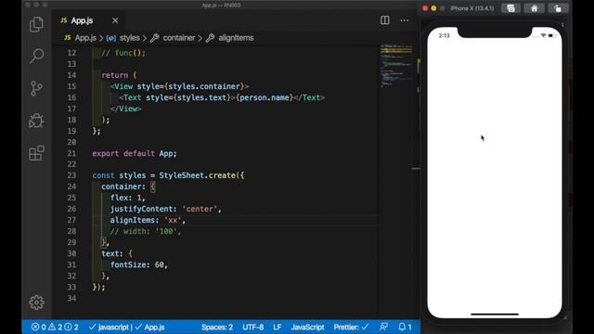Click the iPhone simulator home indicator bar
This screenshot has width=594, height=334.
pyautogui.click(x=495, y=314)
